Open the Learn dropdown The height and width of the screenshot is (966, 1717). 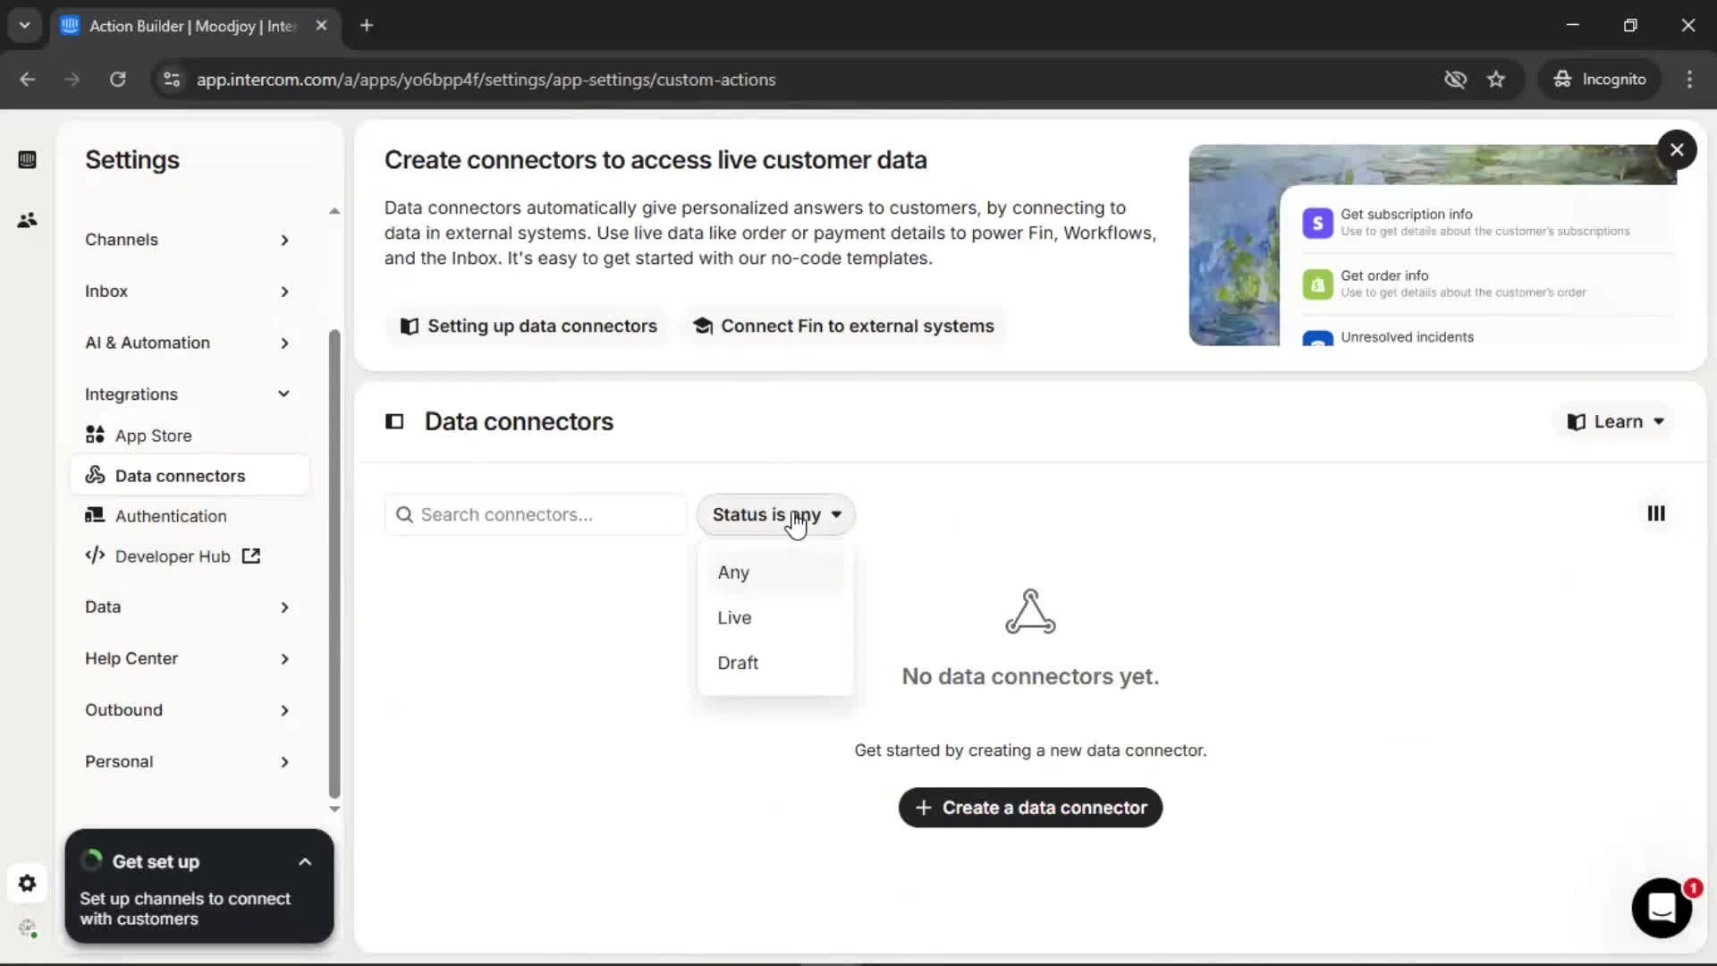1616,421
